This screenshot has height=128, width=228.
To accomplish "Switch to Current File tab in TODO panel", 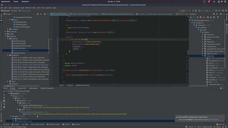I will point(22,88).
